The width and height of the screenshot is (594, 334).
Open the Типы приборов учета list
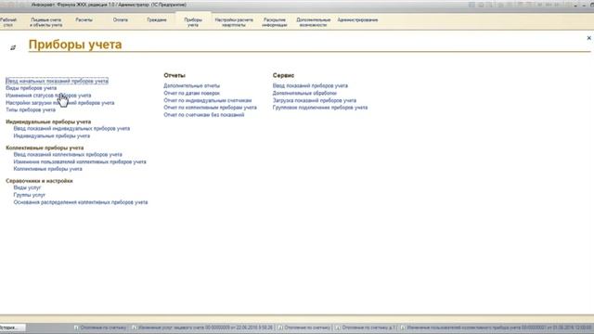click(31, 109)
